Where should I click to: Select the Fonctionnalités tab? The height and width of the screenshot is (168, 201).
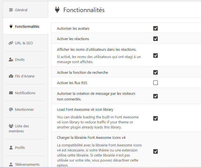coord(26,26)
